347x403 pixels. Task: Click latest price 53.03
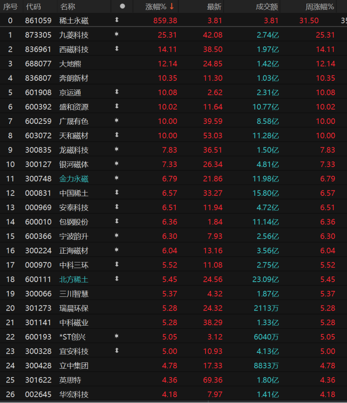(x=213, y=136)
